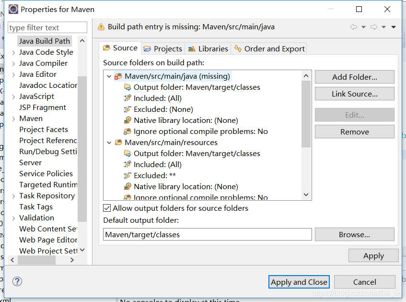Click the Apply button
This screenshot has width=406, height=302.
373,255
